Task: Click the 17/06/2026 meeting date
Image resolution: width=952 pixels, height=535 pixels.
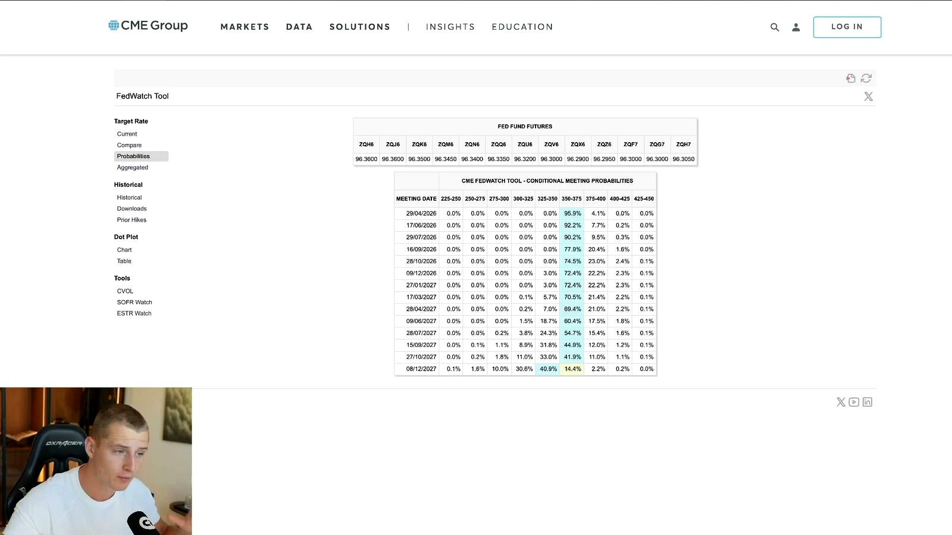Action: tap(421, 225)
